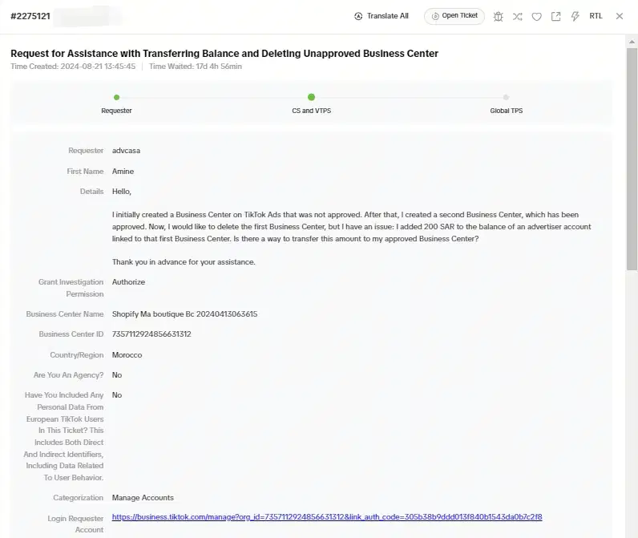Click the Global TPS stage label
Screen dimensions: 638x538
click(507, 111)
